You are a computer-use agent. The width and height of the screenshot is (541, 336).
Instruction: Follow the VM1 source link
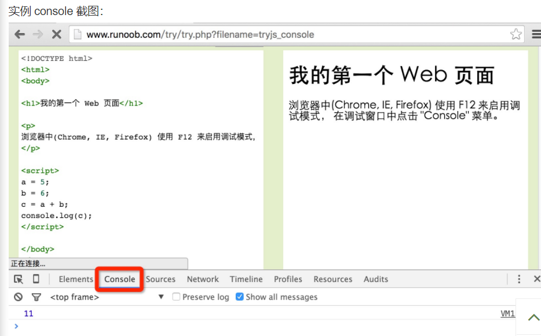point(507,313)
